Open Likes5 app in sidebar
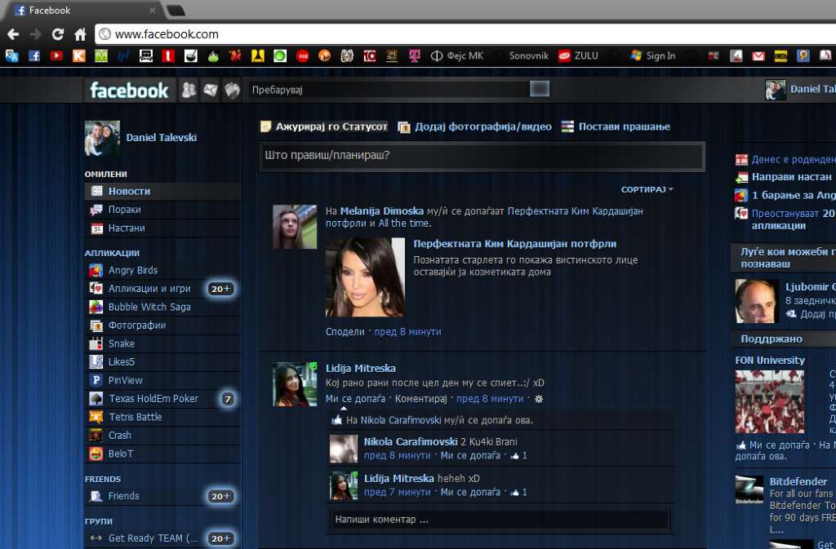Image resolution: width=836 pixels, height=549 pixels. pyautogui.click(x=121, y=362)
